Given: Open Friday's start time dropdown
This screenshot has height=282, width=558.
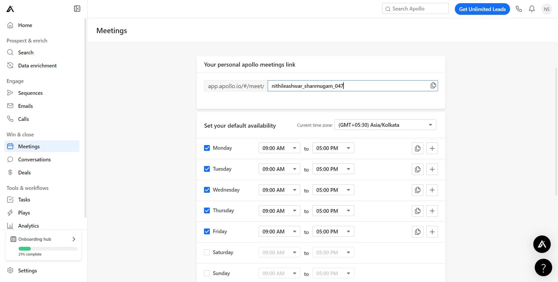Looking at the screenshot, I should point(279,231).
